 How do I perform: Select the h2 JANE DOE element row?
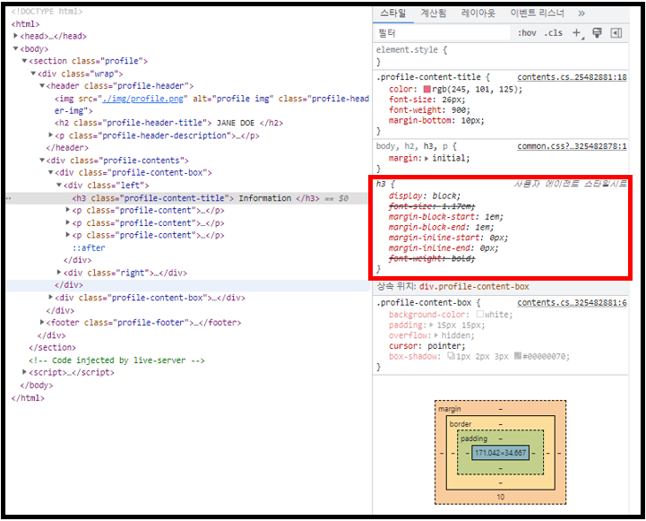[x=168, y=123]
